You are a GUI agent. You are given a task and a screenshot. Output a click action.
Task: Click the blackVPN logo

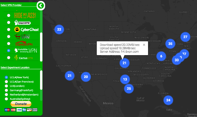(22, 23)
